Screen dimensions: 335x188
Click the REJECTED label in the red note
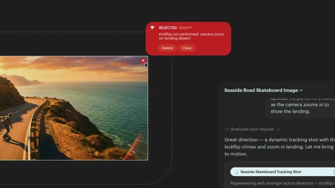(x=168, y=28)
